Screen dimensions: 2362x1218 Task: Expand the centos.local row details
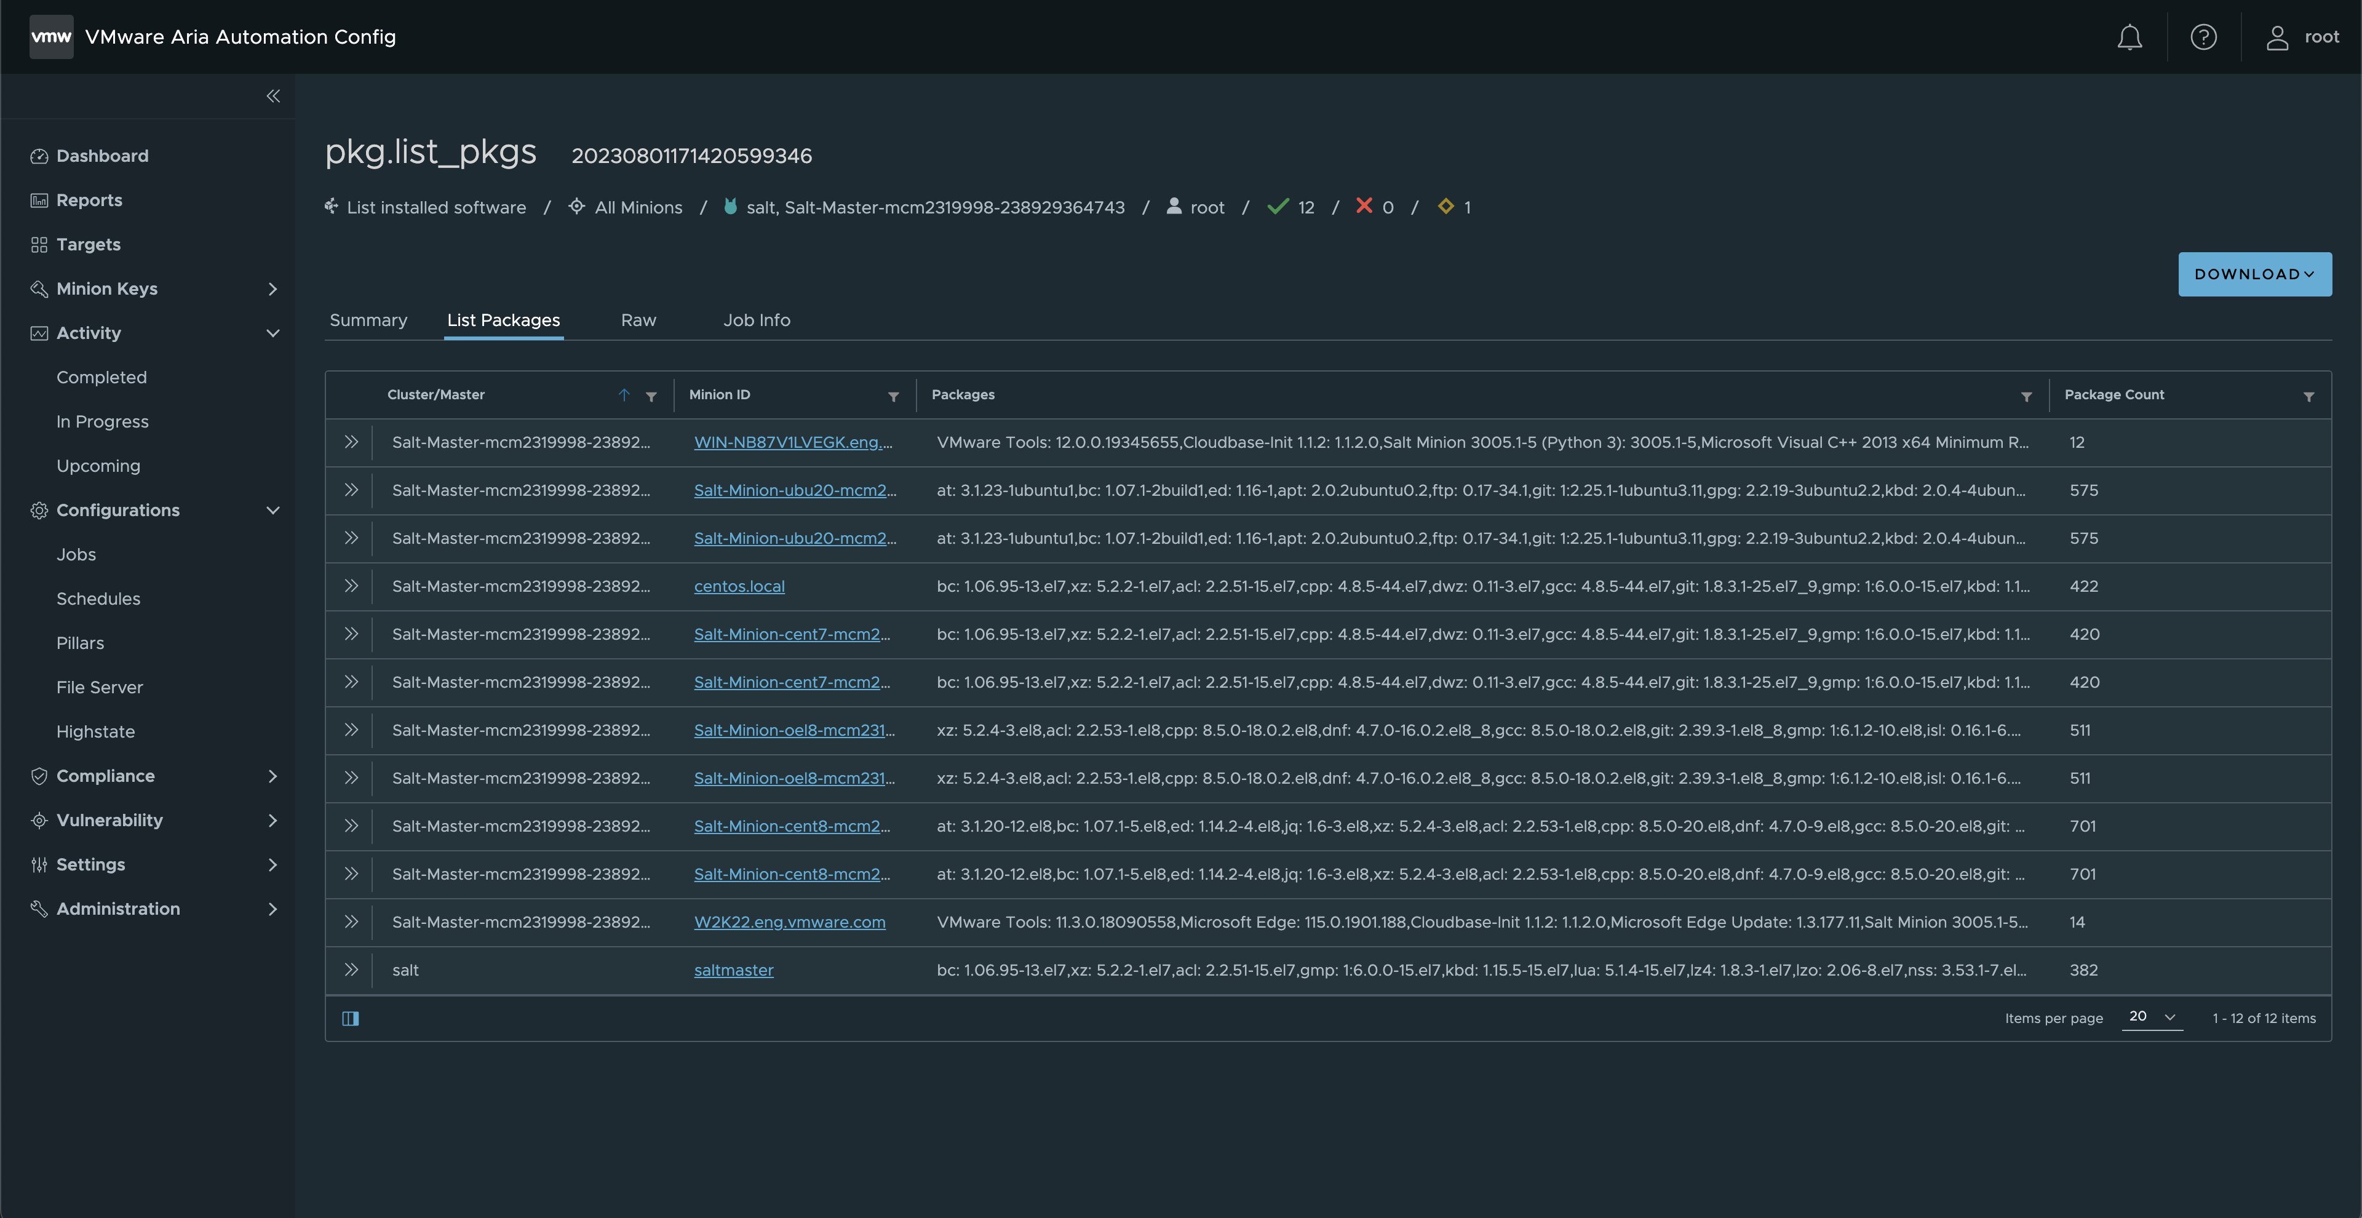pyautogui.click(x=350, y=586)
